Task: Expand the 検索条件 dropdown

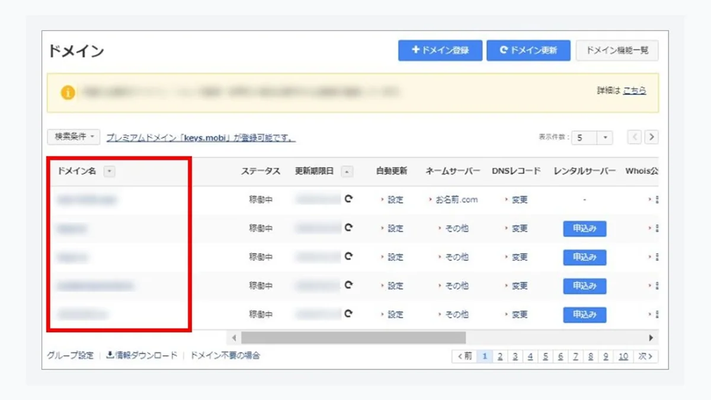Action: pyautogui.click(x=73, y=137)
